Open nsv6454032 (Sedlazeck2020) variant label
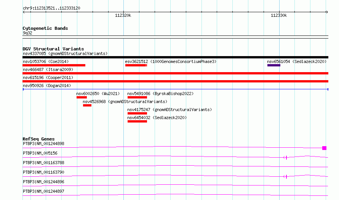Screen dimensions: 339x200 [157, 118]
